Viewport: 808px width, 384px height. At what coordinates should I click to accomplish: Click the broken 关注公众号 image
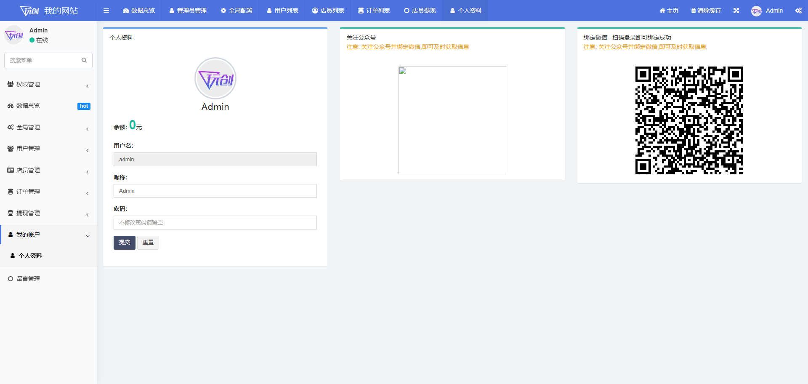(x=452, y=120)
